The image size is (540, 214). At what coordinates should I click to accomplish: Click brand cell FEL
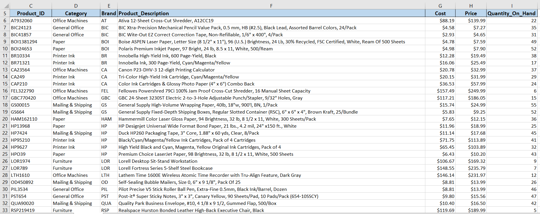tap(109, 91)
